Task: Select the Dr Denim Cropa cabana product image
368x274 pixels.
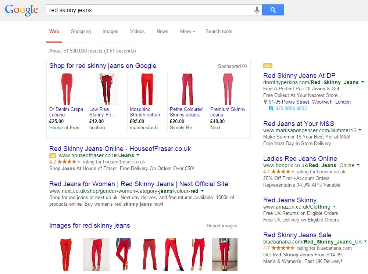Action: click(x=67, y=89)
